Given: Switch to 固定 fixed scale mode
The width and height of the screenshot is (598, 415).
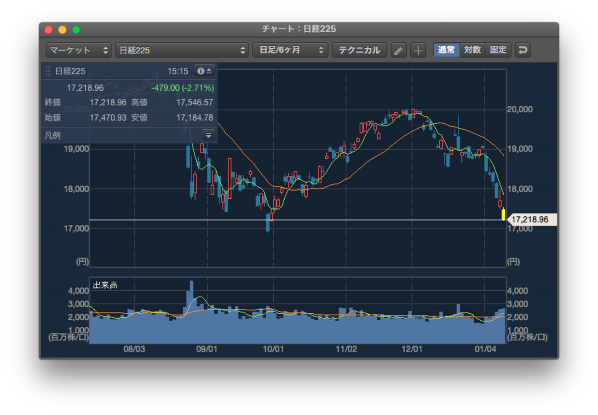Looking at the screenshot, I should (498, 50).
